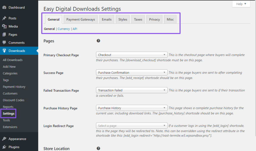
Task: Open the Purchase History Page dropdown
Action: click(x=131, y=108)
